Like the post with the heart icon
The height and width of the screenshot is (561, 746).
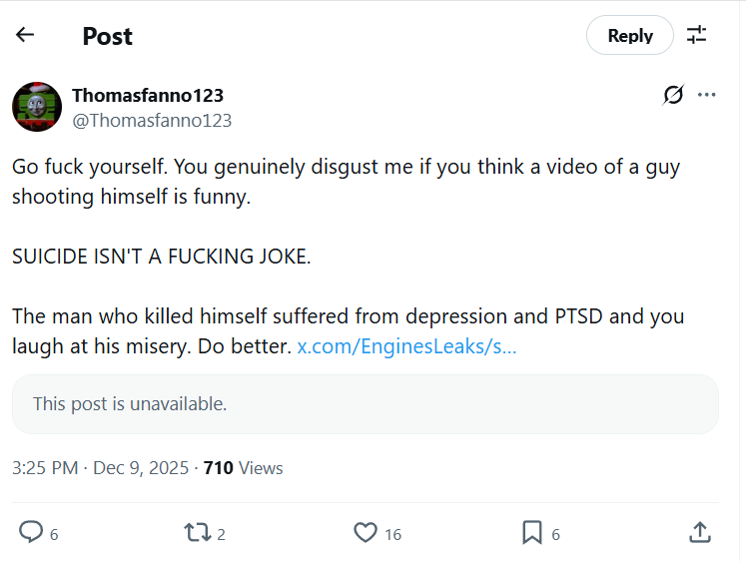[366, 532]
